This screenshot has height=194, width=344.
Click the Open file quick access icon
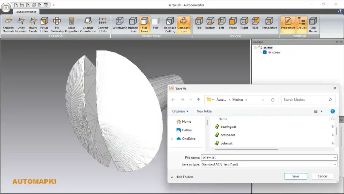(22, 5)
